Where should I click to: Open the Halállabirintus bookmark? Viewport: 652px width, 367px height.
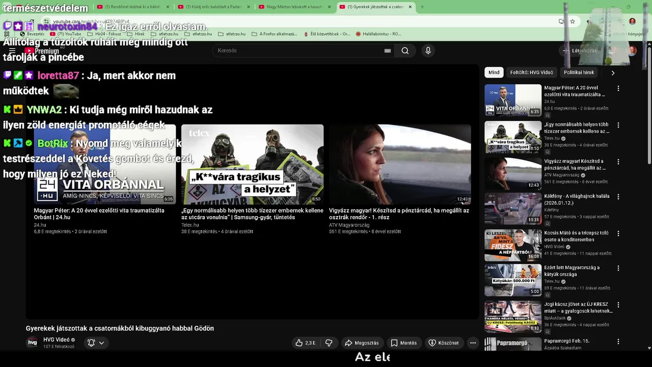coord(378,34)
